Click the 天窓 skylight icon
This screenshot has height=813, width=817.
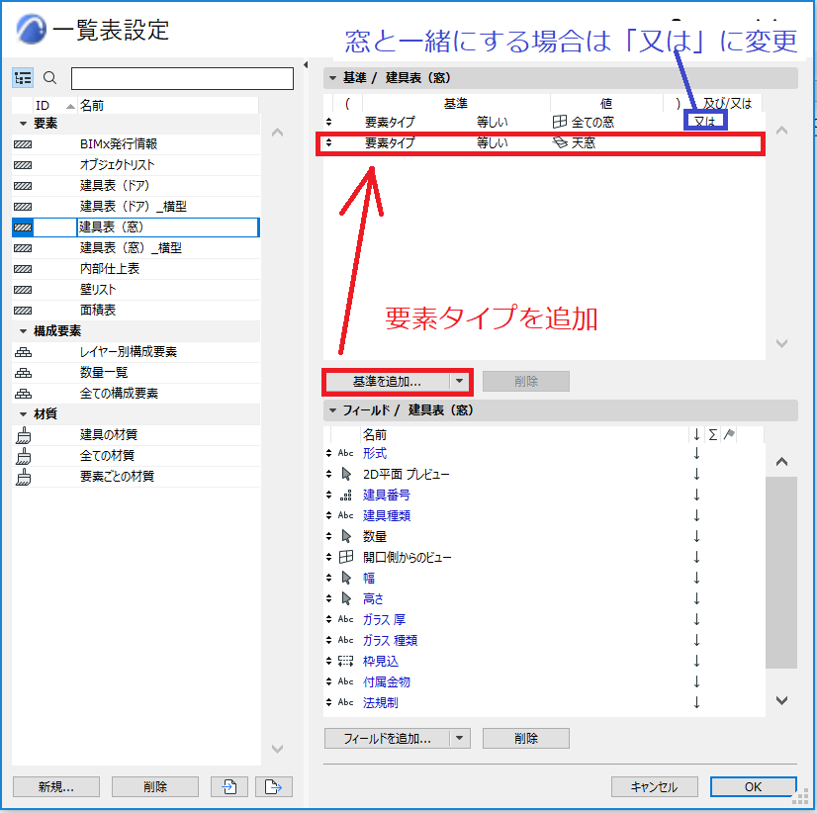click(x=560, y=142)
